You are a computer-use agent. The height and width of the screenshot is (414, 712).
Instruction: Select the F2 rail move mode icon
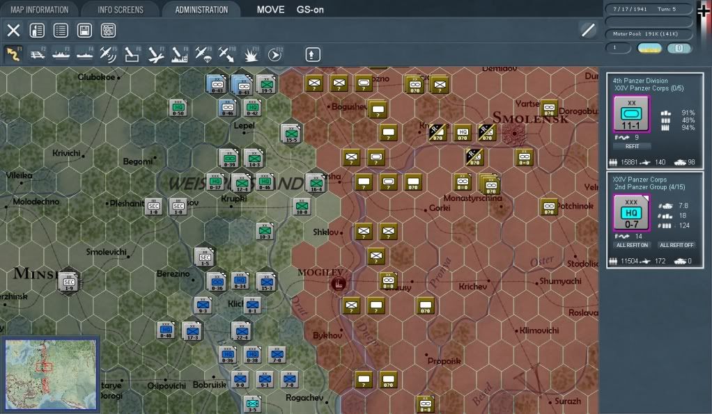click(x=37, y=54)
